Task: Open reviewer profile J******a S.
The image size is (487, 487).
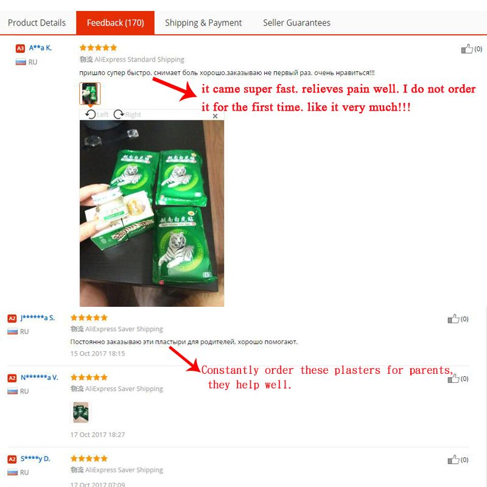Action: coord(38,318)
